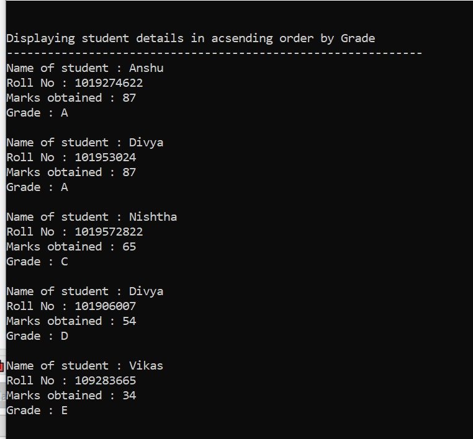Select roll number 101953024
This screenshot has height=439, width=473.
pyautogui.click(x=105, y=157)
